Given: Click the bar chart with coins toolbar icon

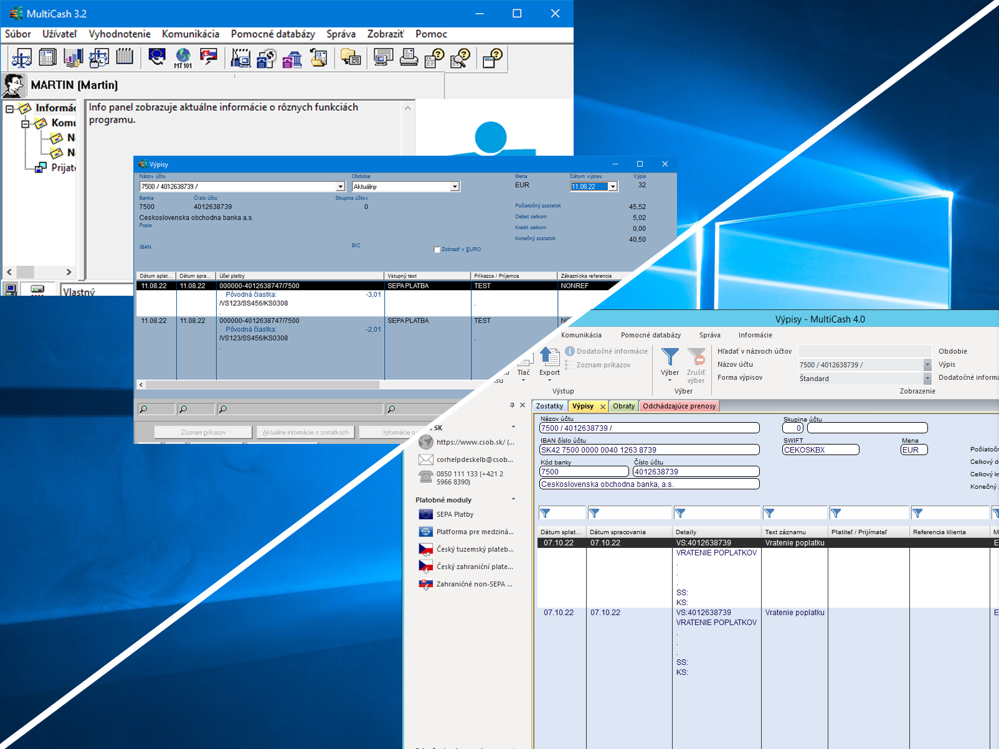Looking at the screenshot, I should (73, 58).
